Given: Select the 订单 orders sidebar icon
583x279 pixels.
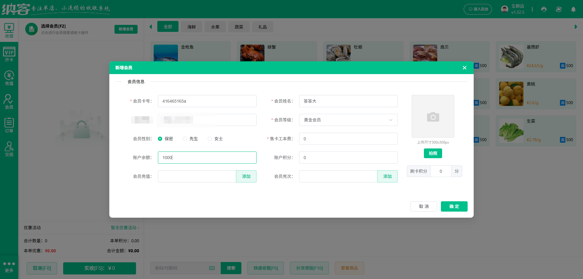Looking at the screenshot, I should [9, 125].
